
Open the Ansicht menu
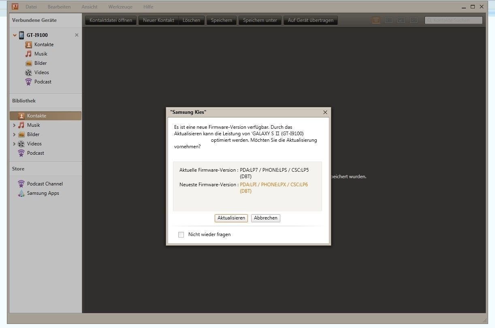coord(90,7)
